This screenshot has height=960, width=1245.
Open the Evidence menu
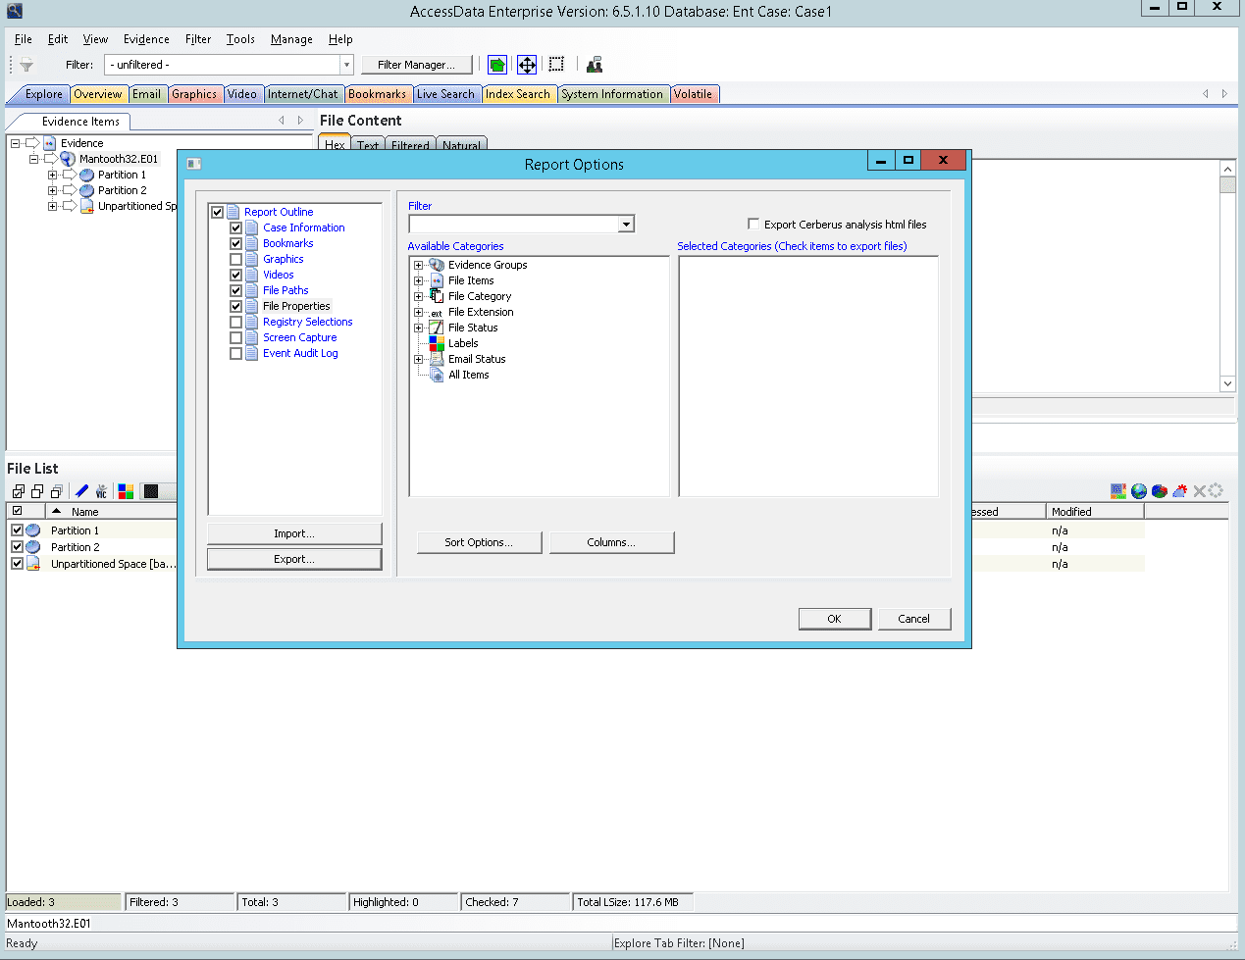pyautogui.click(x=146, y=39)
